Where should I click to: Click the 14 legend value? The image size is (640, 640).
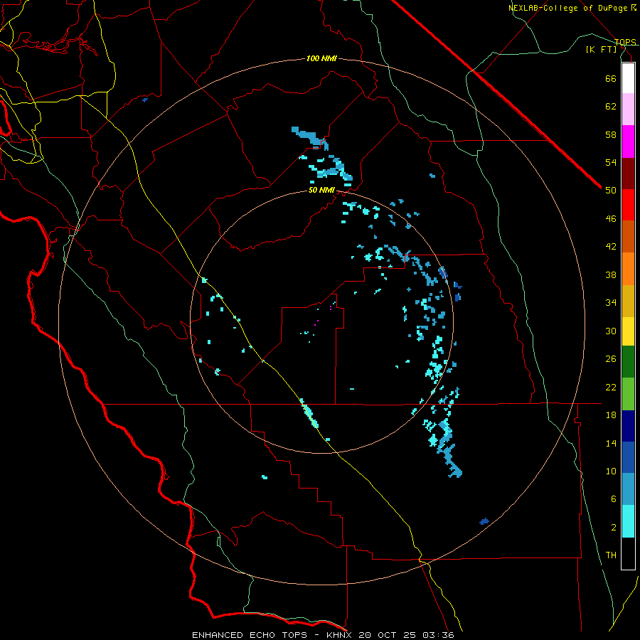611,443
